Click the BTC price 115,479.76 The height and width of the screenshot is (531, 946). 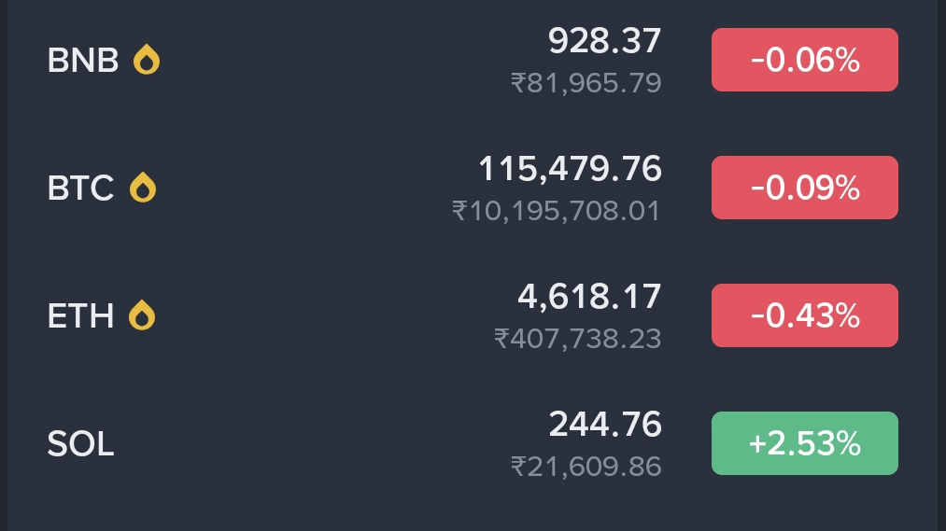click(571, 169)
